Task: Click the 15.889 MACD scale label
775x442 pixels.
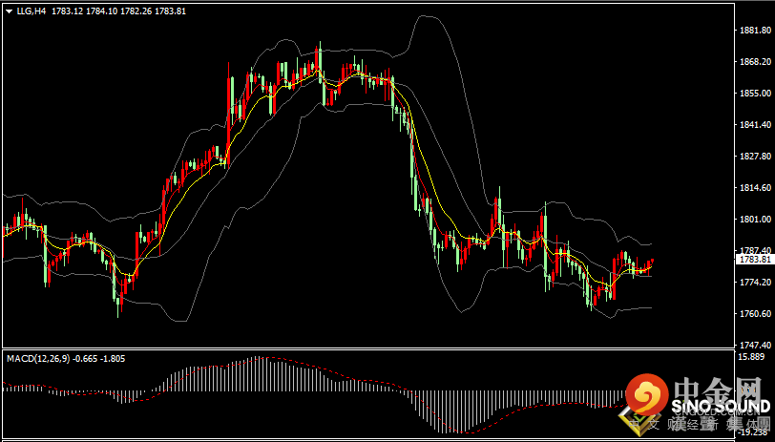Action: tap(752, 356)
